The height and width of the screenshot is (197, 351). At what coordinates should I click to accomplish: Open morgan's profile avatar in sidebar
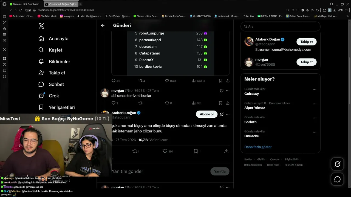tap(249, 62)
